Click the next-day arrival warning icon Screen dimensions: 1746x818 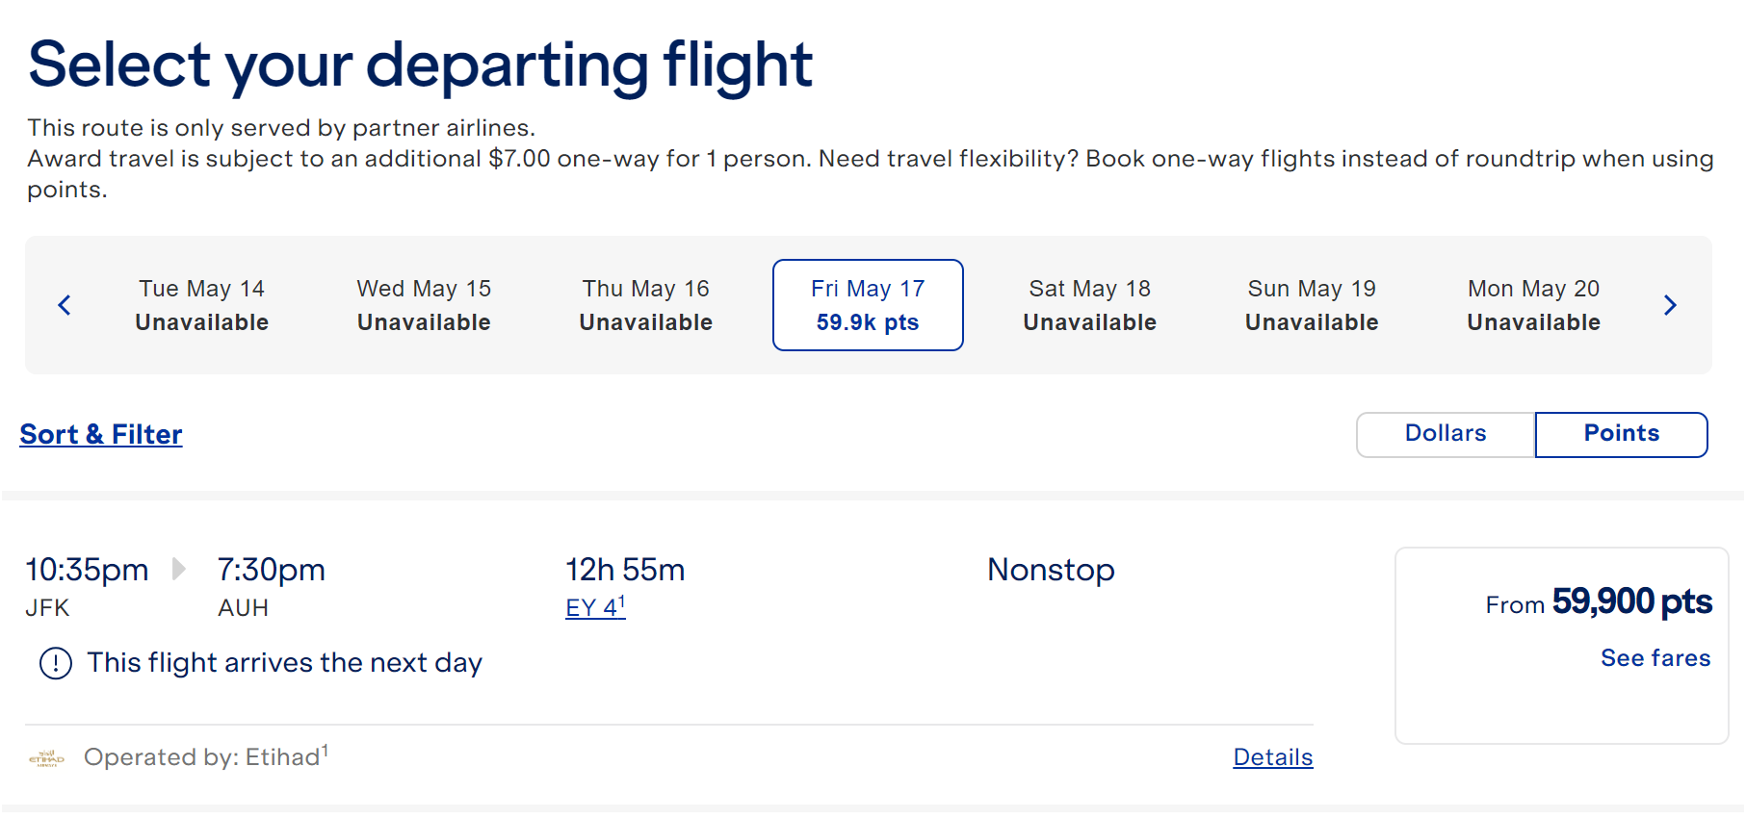[55, 663]
